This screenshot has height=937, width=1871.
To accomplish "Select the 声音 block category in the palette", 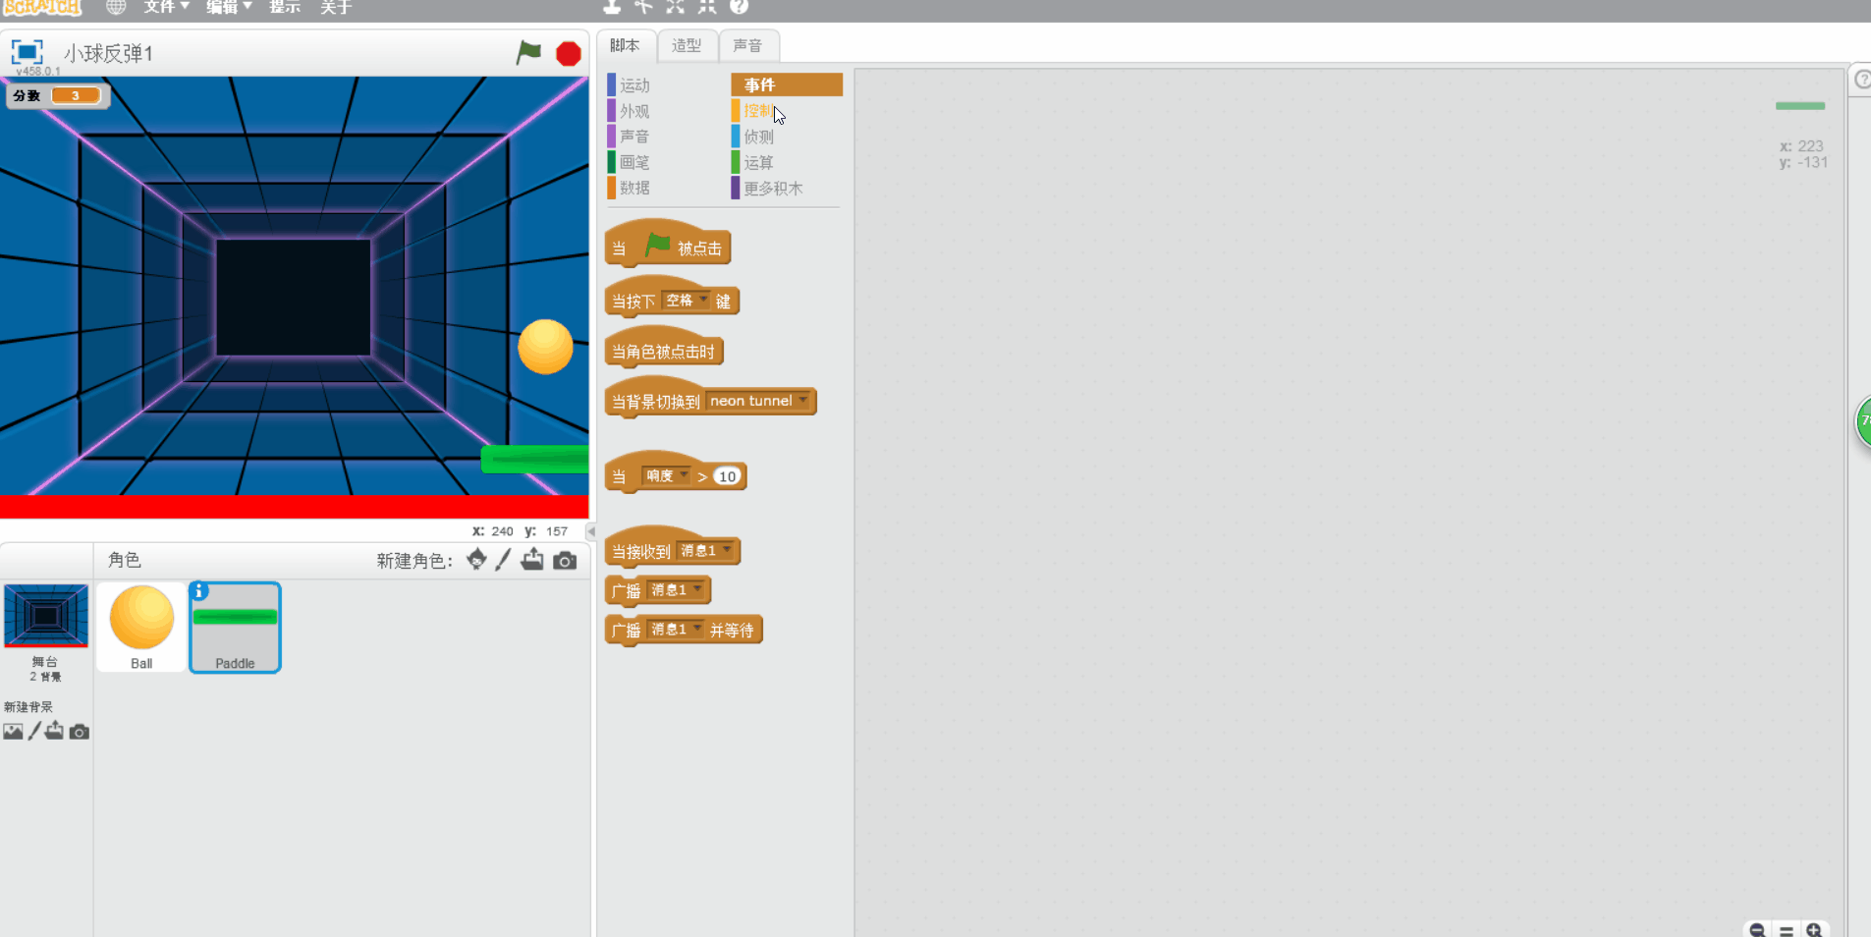I will click(x=664, y=137).
